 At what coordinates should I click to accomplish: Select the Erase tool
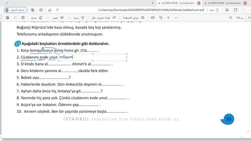pos(37,18)
